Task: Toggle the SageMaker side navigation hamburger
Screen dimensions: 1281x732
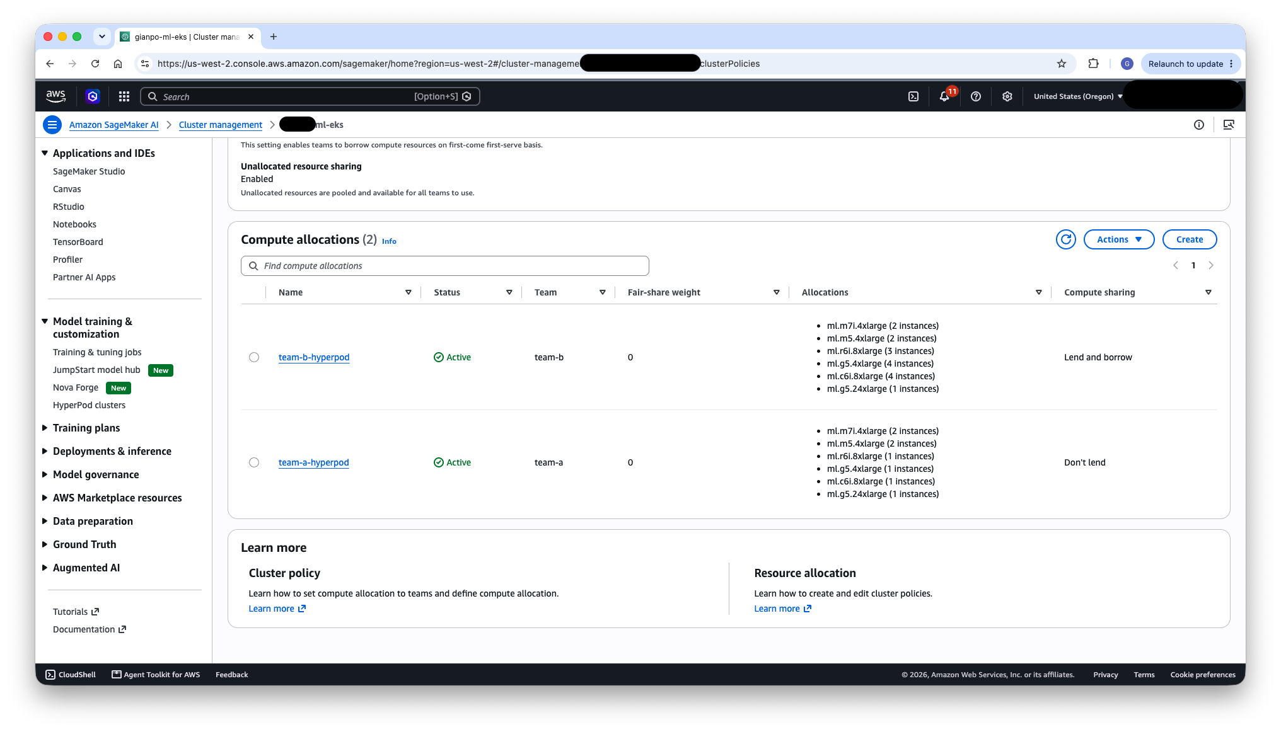Action: tap(52, 125)
